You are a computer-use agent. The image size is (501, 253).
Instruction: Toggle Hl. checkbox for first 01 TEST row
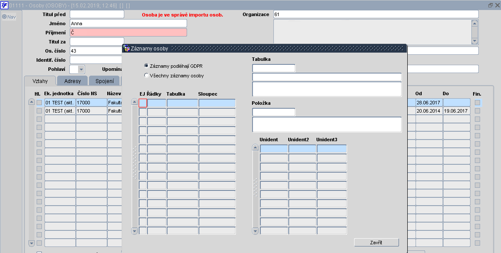coord(39,103)
